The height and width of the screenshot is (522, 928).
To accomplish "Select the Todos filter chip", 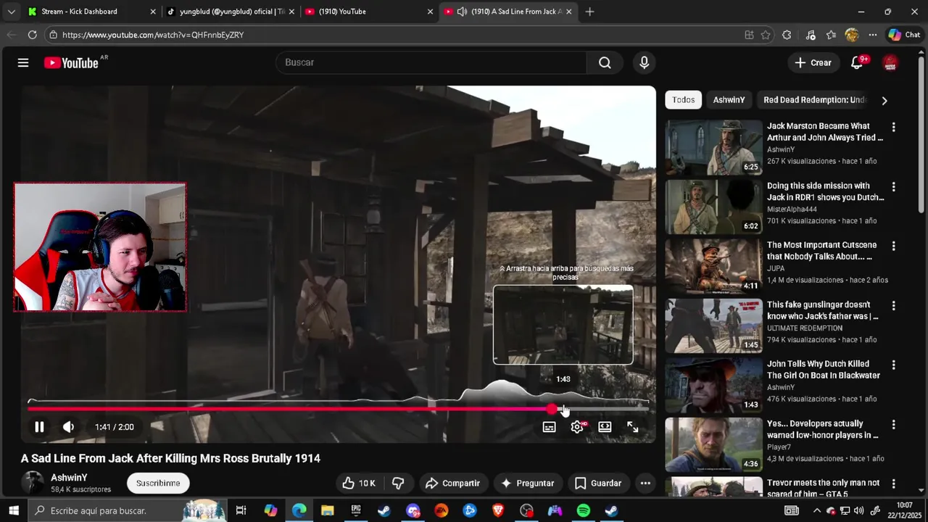I will click(683, 100).
